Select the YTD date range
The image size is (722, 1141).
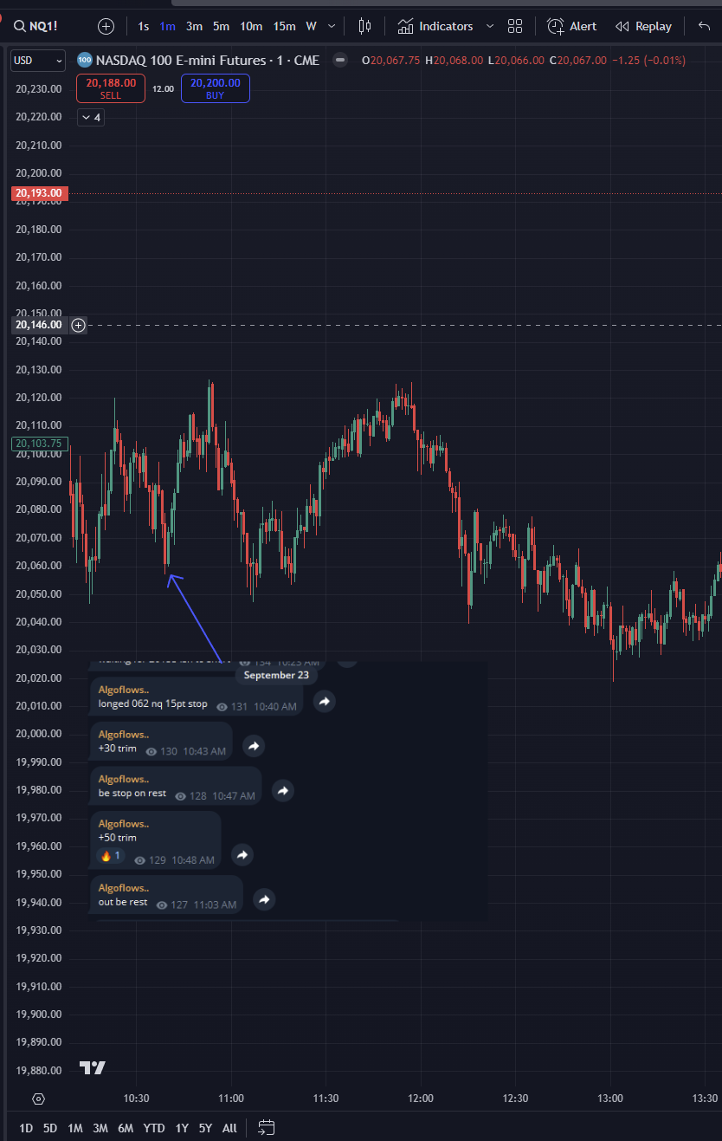click(x=154, y=1128)
